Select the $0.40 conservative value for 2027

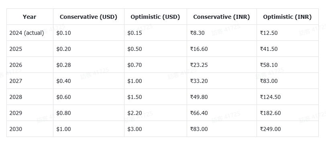[89, 81]
